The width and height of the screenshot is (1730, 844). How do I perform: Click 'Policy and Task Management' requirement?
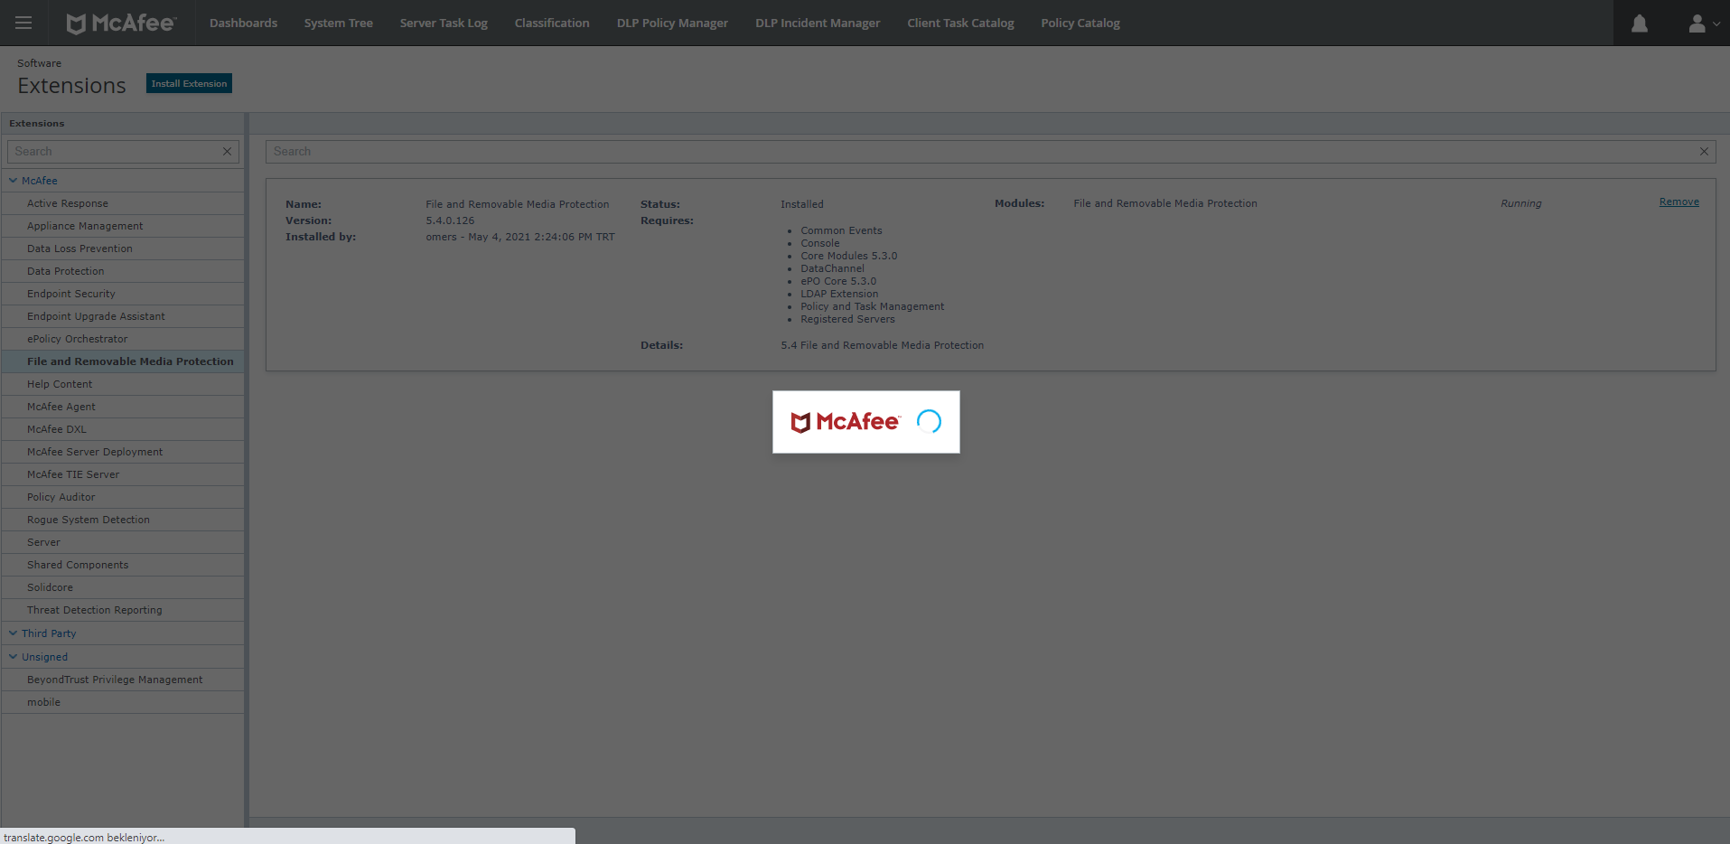pyautogui.click(x=872, y=306)
